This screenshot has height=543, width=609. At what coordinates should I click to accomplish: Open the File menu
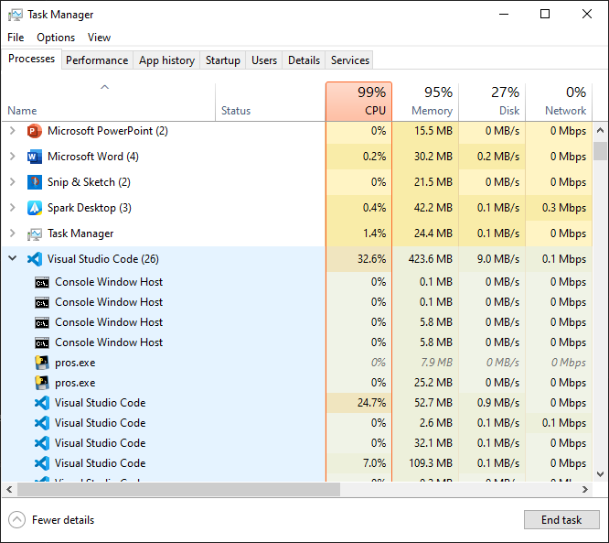(x=16, y=38)
